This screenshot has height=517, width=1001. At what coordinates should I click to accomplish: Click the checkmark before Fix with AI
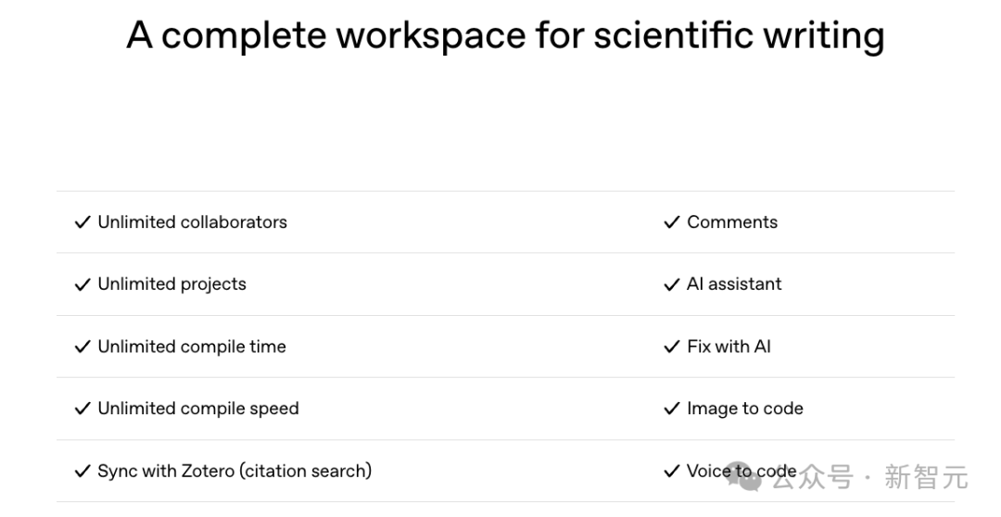coord(672,347)
